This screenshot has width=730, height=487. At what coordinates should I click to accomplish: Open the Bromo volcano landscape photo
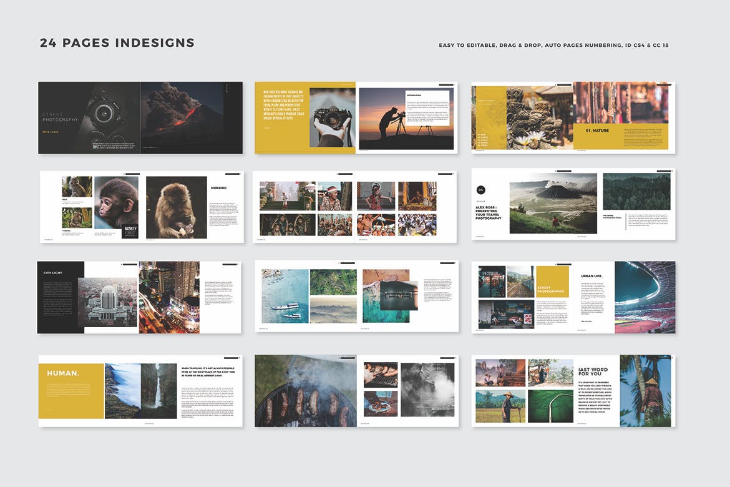coord(553,204)
